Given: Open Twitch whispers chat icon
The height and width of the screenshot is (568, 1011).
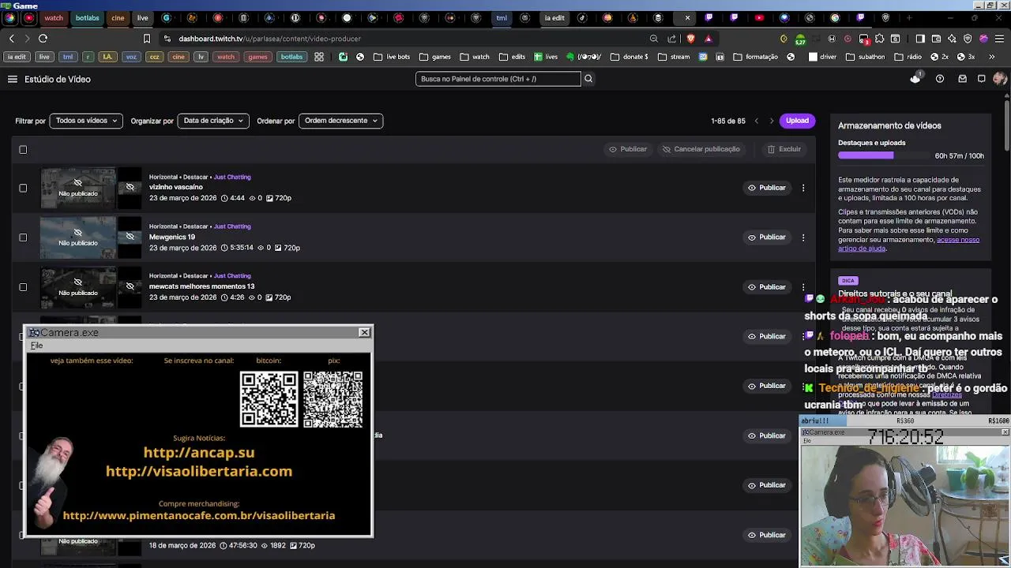Looking at the screenshot, I should [x=982, y=79].
